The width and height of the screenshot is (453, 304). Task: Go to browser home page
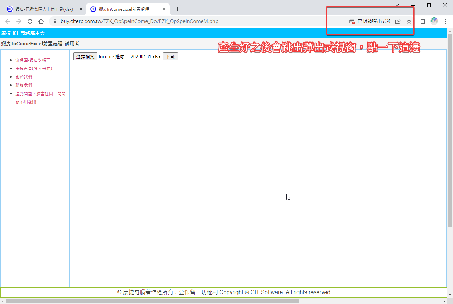click(x=41, y=21)
